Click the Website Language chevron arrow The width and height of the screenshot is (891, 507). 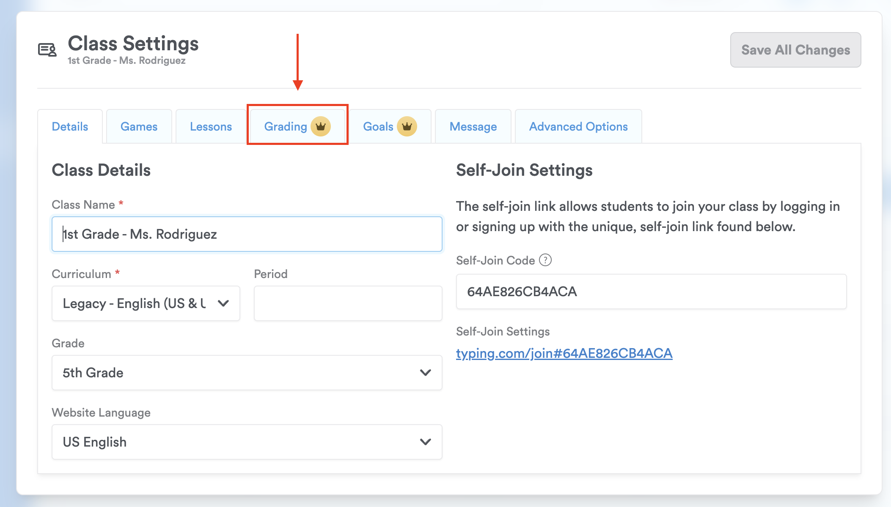tap(425, 442)
